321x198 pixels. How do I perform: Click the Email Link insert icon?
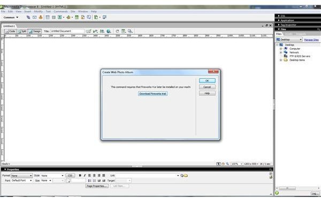coord(35,18)
